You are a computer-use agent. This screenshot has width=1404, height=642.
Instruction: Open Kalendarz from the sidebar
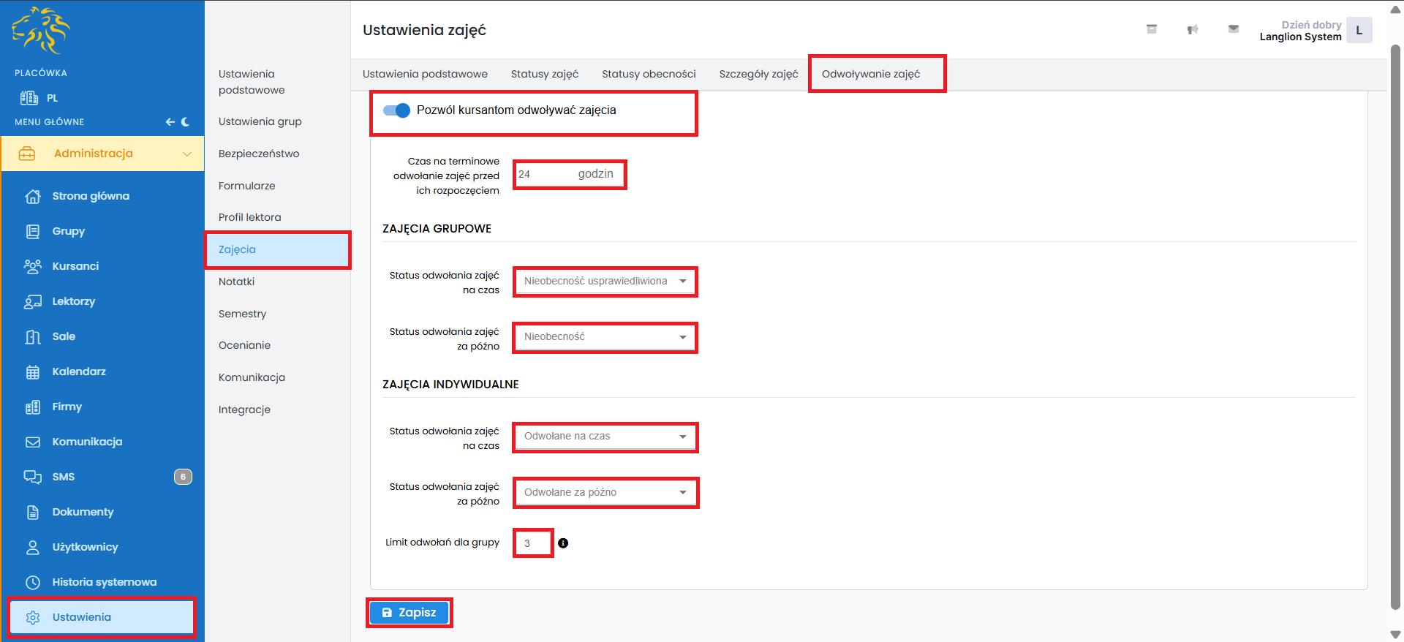click(x=79, y=371)
